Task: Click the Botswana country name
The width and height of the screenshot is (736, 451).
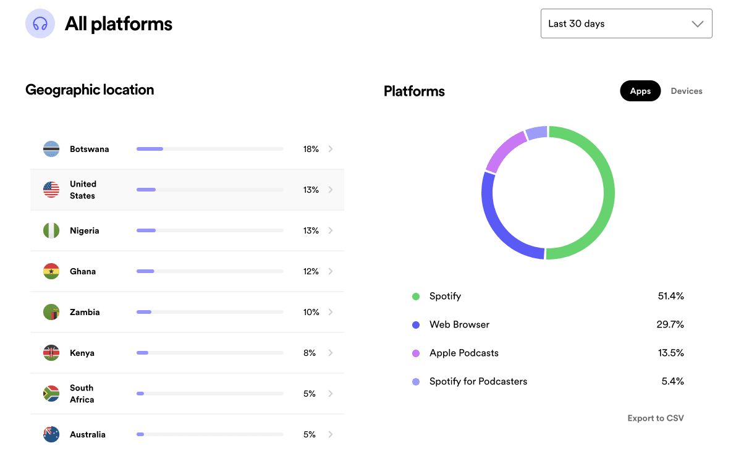Action: pos(89,149)
